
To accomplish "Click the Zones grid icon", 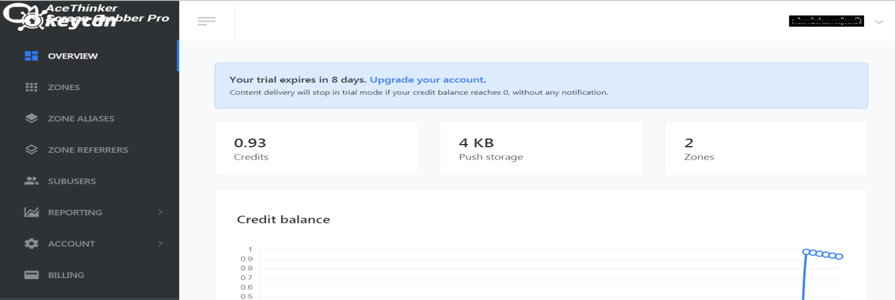I will 31,87.
